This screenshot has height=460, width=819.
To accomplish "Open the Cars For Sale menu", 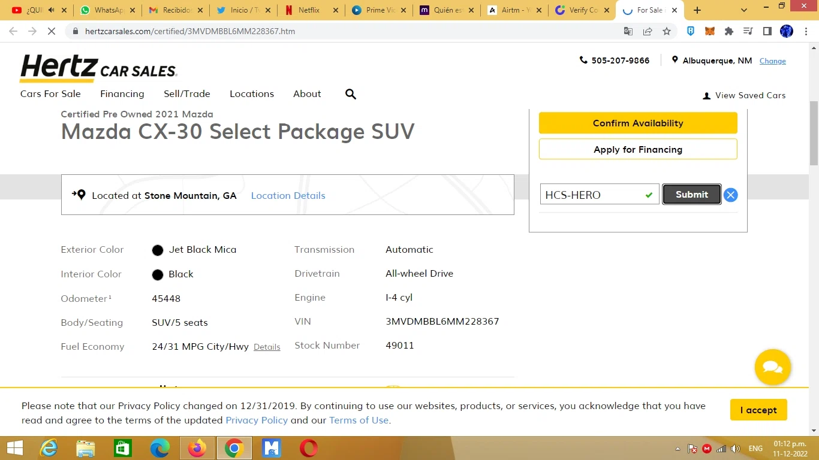I will [50, 94].
